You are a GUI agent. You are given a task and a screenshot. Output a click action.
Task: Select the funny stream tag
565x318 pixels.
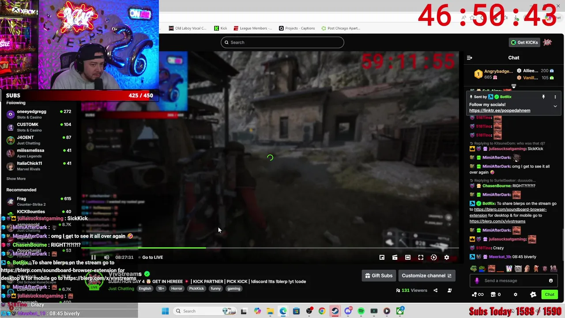tap(215, 289)
